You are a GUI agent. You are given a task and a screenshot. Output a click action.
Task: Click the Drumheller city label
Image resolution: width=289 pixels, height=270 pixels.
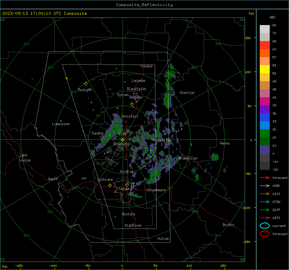click(188, 158)
